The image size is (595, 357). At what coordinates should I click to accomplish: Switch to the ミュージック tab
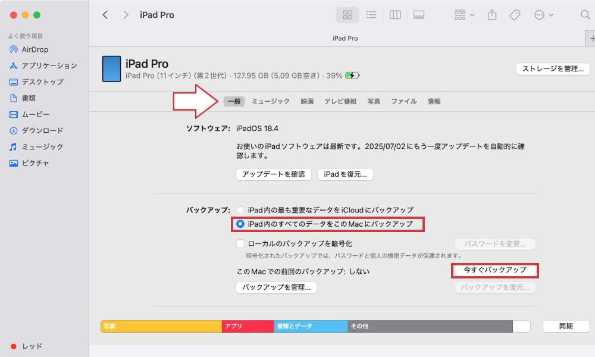point(271,101)
